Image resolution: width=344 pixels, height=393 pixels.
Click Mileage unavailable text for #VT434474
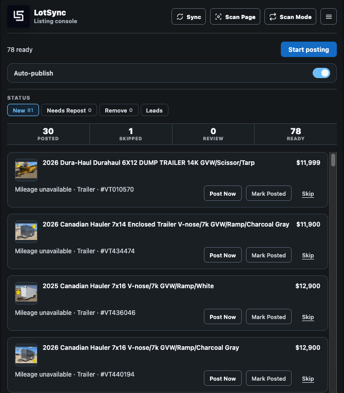coord(43,251)
